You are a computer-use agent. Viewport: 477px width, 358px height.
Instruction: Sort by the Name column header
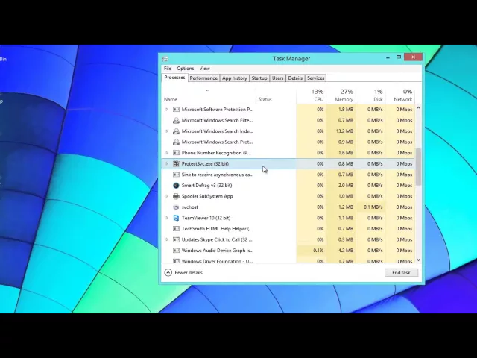209,95
